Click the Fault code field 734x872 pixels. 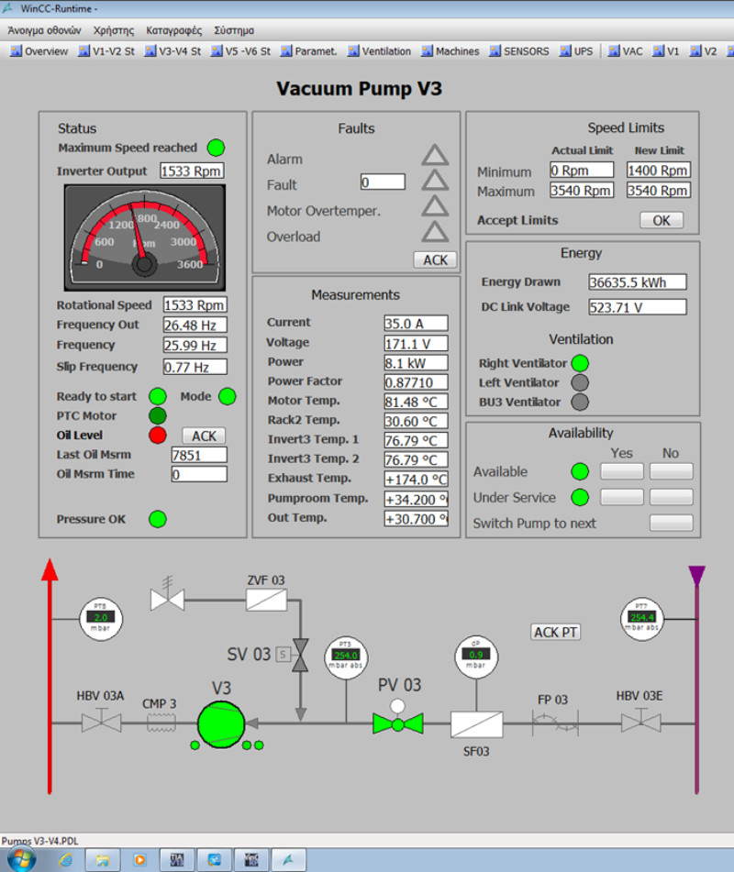[x=383, y=182]
